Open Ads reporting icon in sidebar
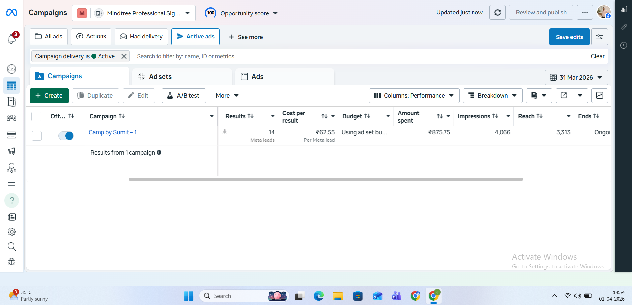 [x=12, y=102]
